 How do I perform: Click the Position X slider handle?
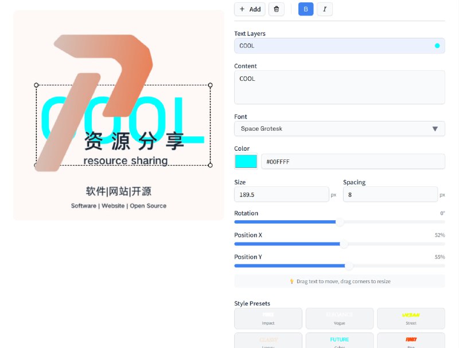pyautogui.click(x=344, y=244)
